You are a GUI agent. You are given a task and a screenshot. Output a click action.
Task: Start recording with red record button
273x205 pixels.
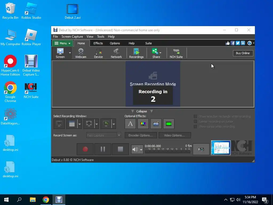pyautogui.click(x=85, y=149)
